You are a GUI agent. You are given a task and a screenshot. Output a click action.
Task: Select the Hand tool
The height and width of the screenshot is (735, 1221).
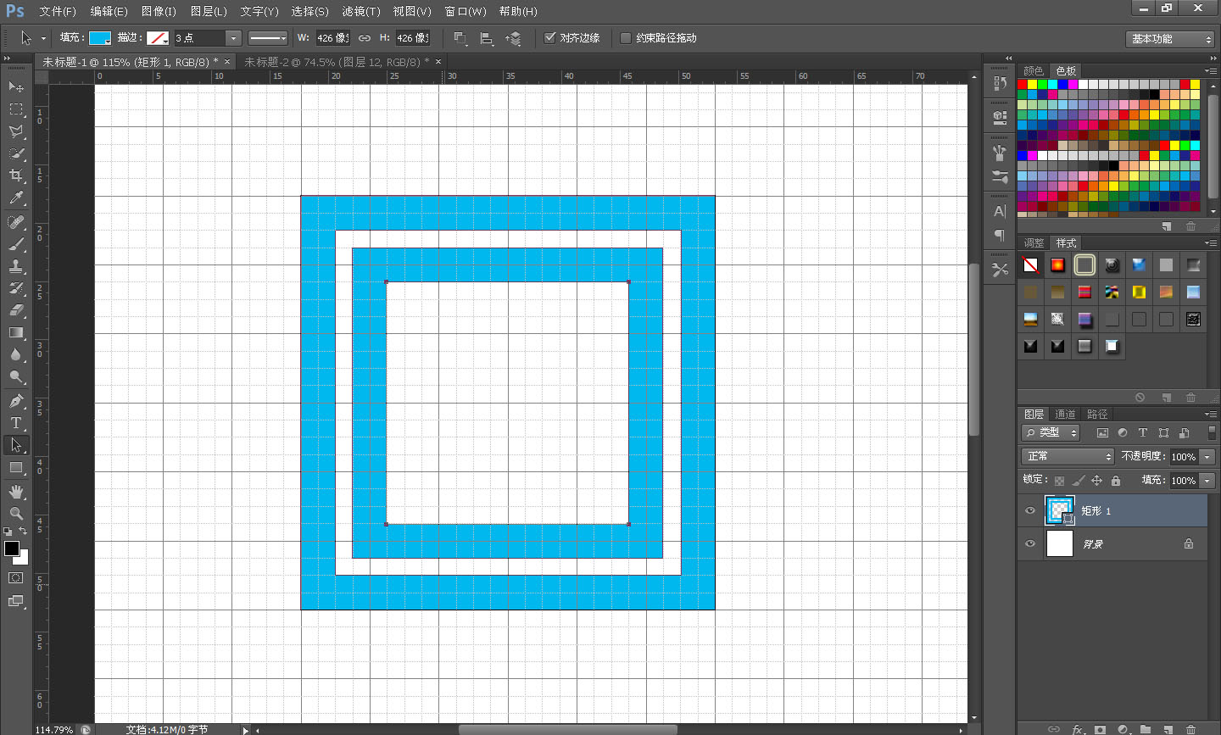click(x=16, y=492)
